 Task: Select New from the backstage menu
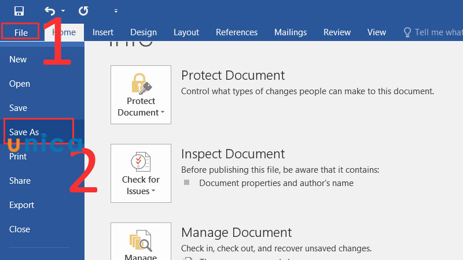[x=18, y=60]
